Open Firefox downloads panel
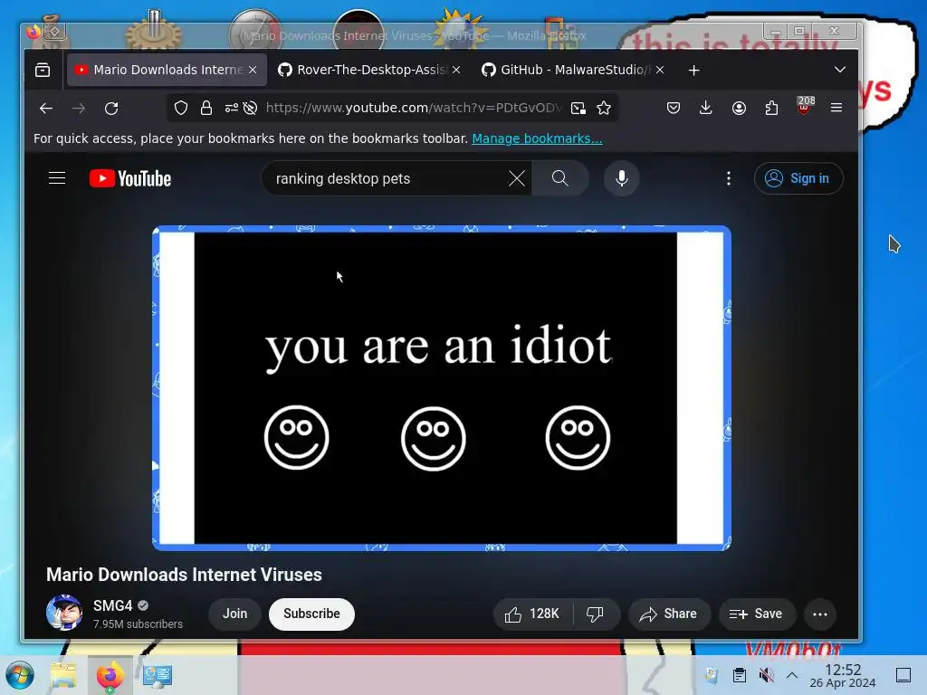The height and width of the screenshot is (695, 927). click(705, 108)
